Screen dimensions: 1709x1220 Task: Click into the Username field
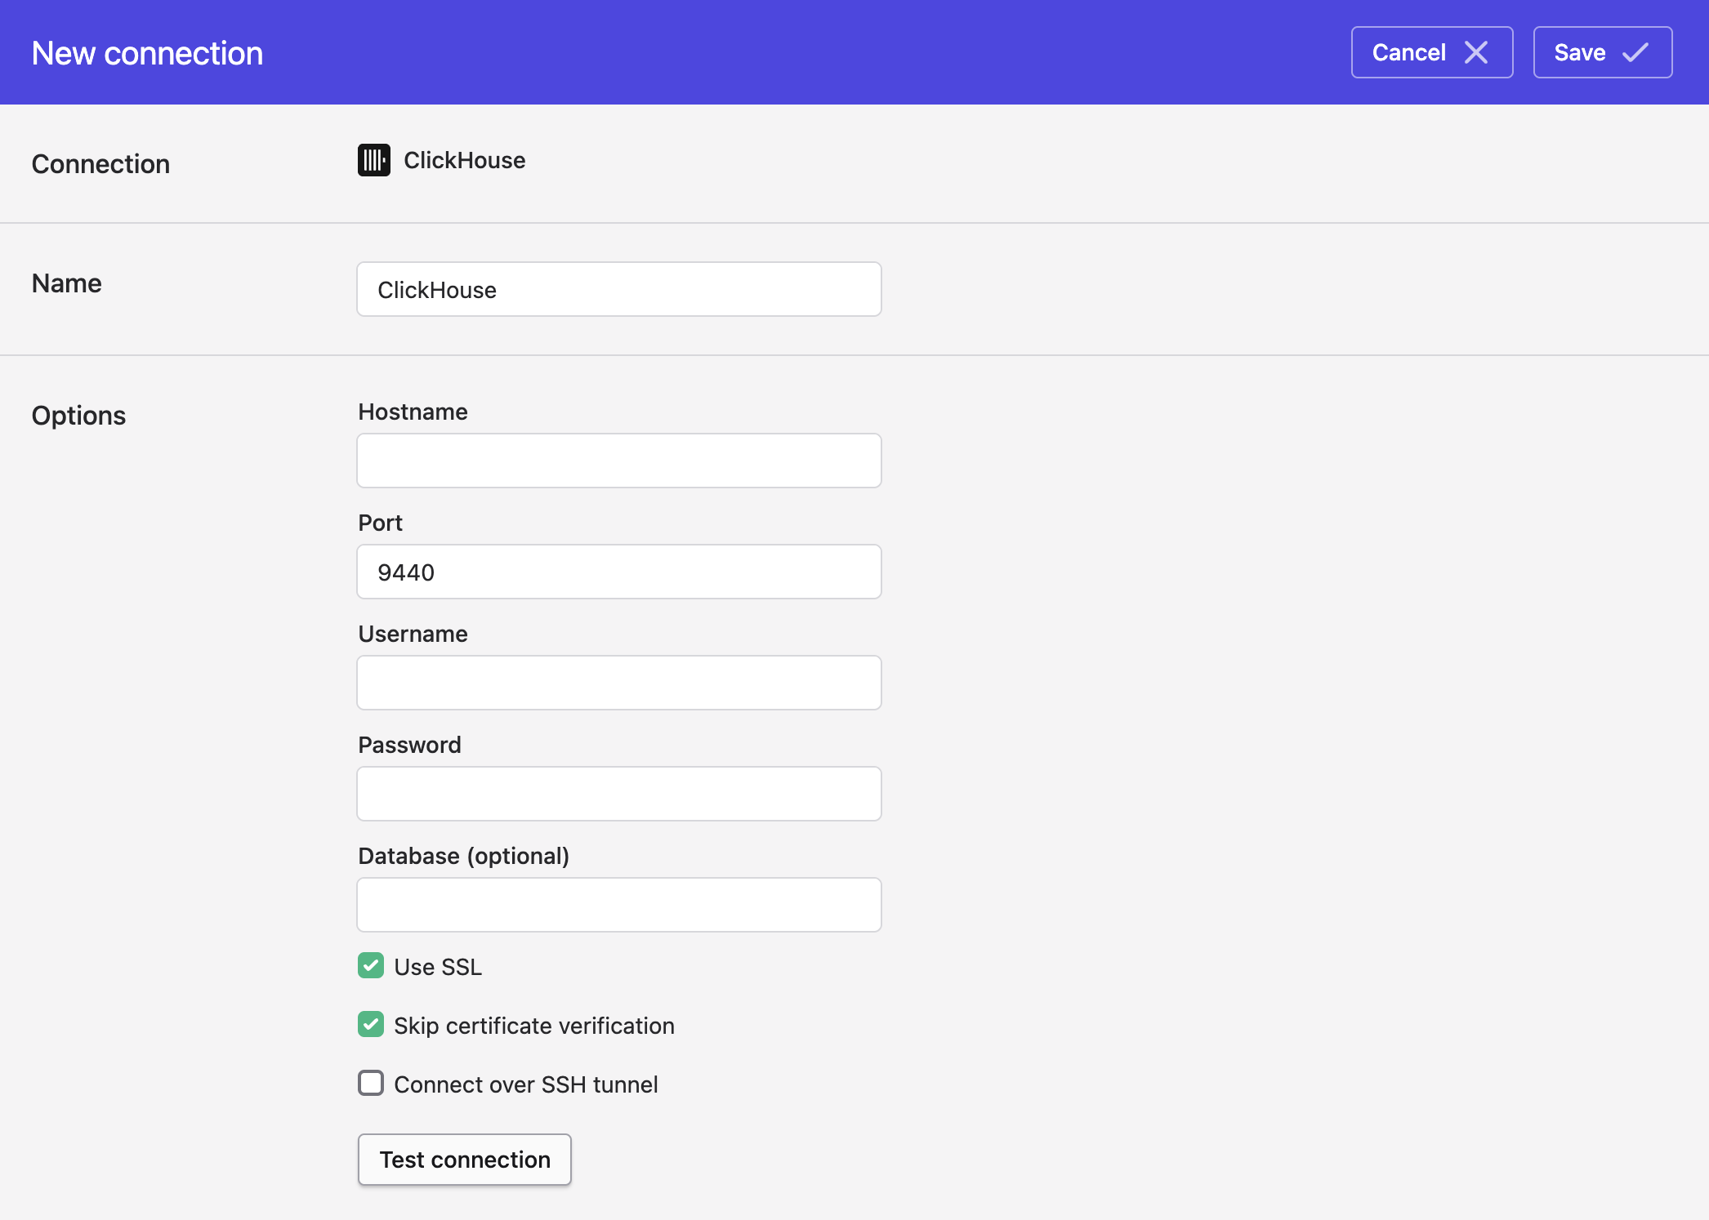(618, 683)
